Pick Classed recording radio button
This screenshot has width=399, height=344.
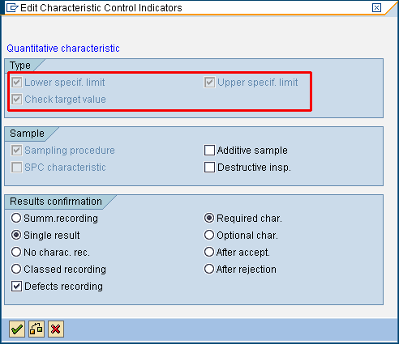16,269
